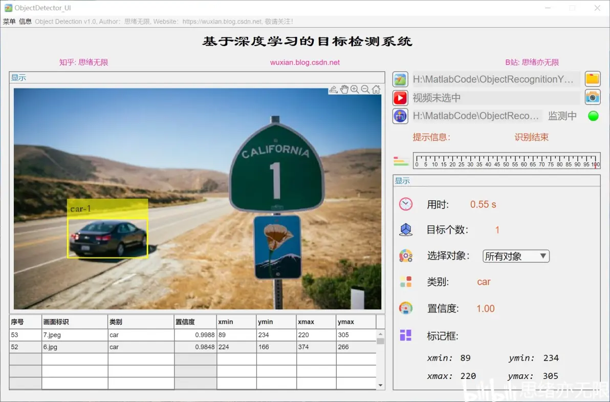The image size is (610, 402).
Task: Click the clock icon beside 用时
Action: coord(405,204)
